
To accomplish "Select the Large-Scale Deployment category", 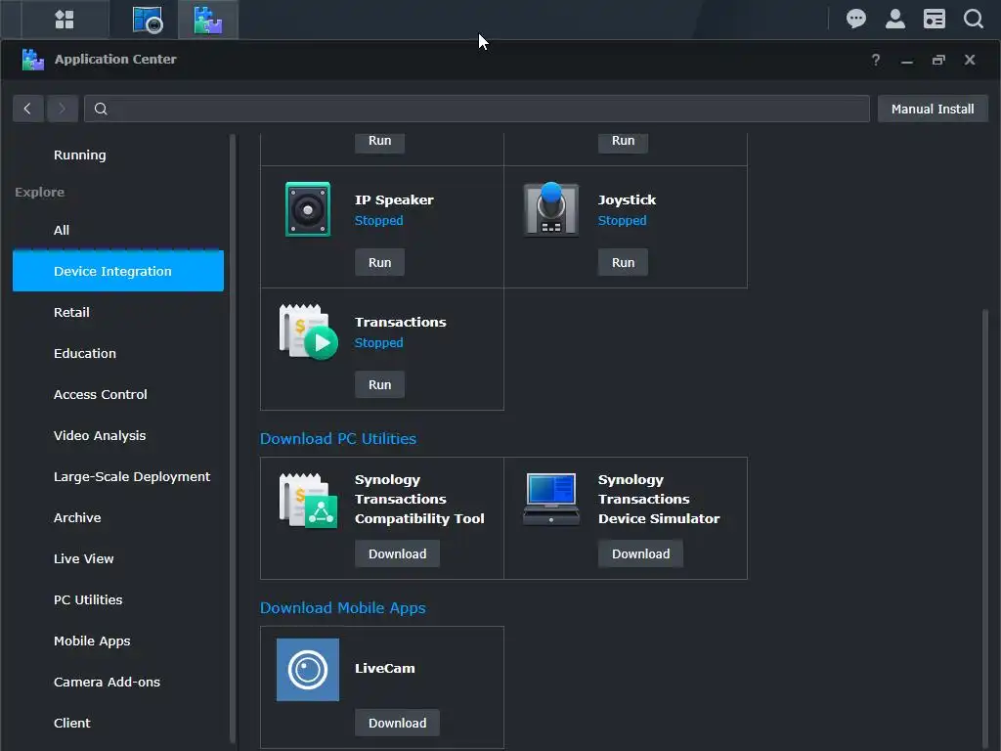I will tap(118, 476).
